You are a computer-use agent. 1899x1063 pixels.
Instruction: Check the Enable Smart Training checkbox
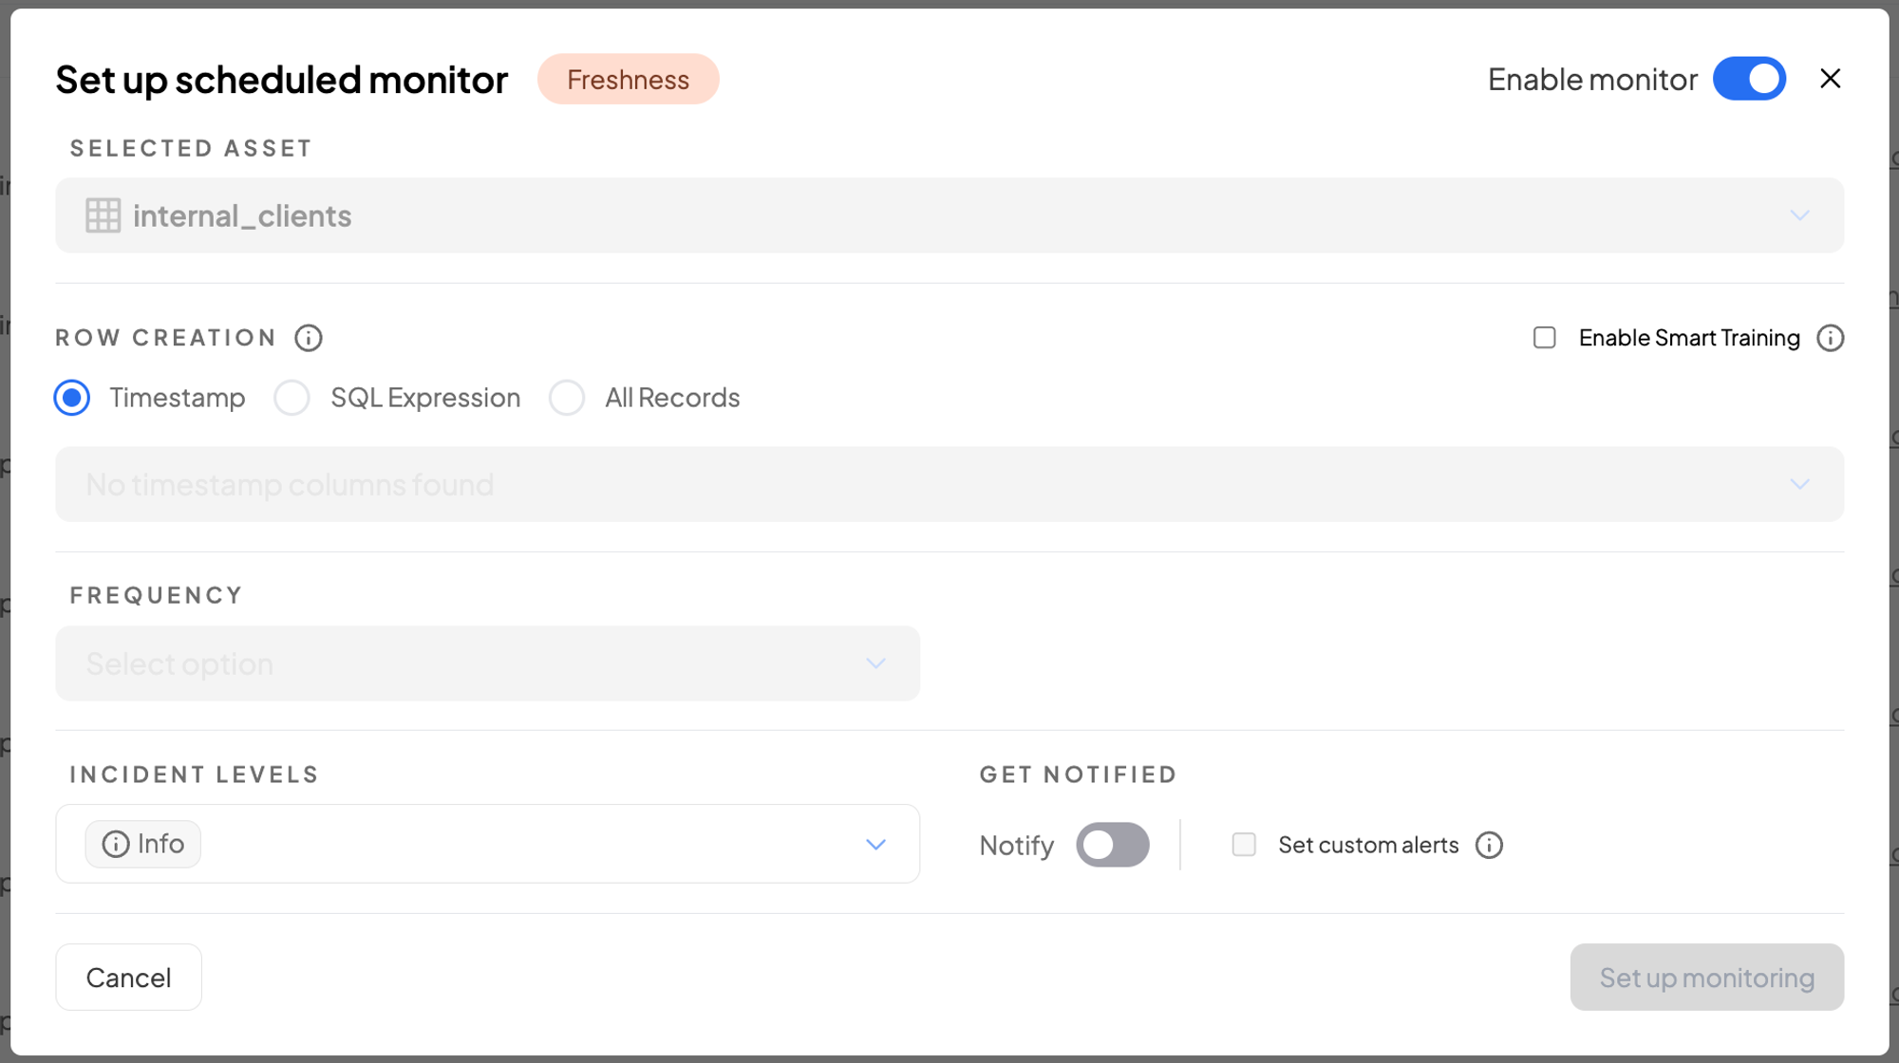(x=1545, y=338)
